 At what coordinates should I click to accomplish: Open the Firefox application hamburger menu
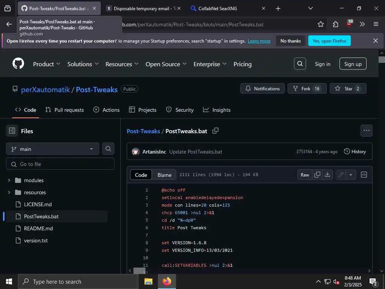click(x=376, y=24)
